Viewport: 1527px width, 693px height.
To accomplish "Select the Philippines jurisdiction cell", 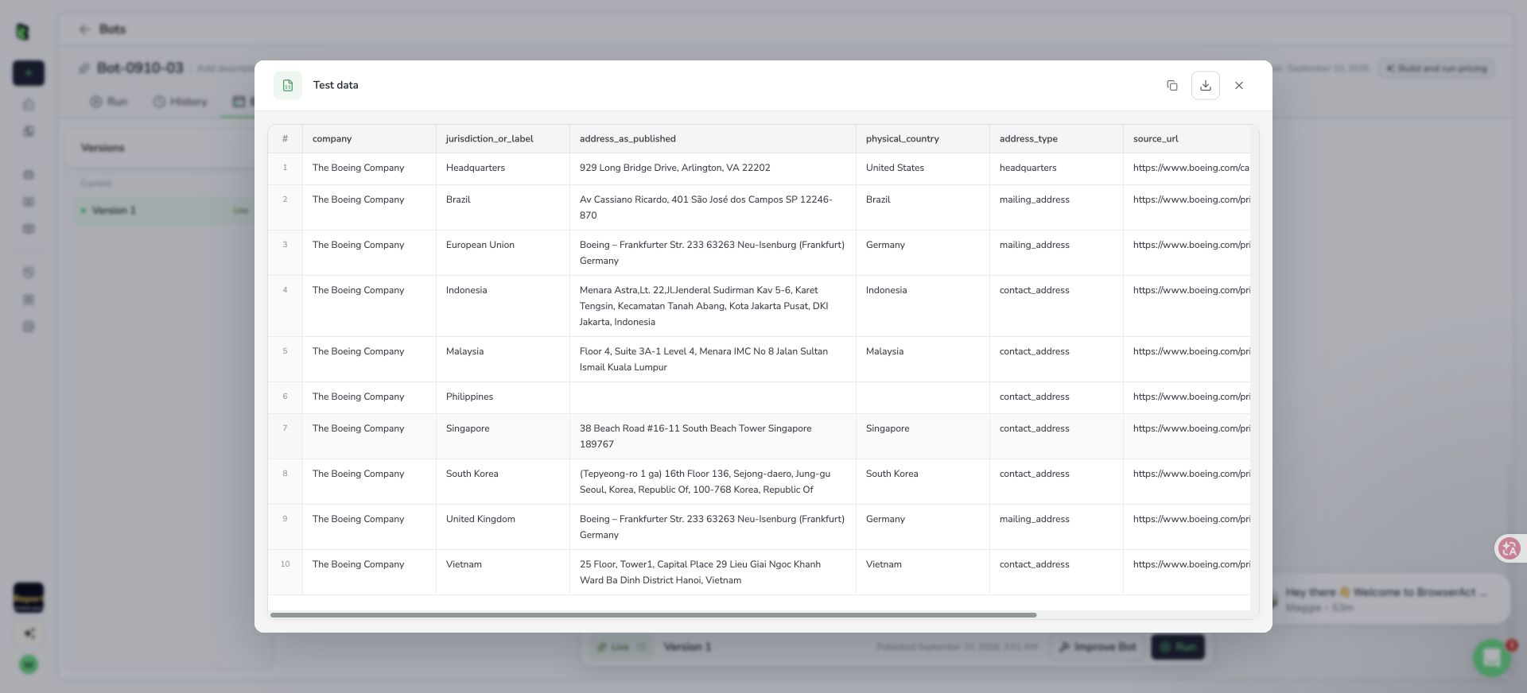I will [x=503, y=397].
